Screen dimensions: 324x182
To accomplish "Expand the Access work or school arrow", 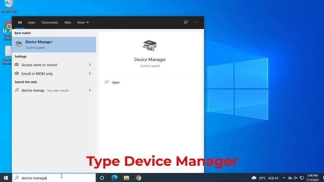I will 90,65.
